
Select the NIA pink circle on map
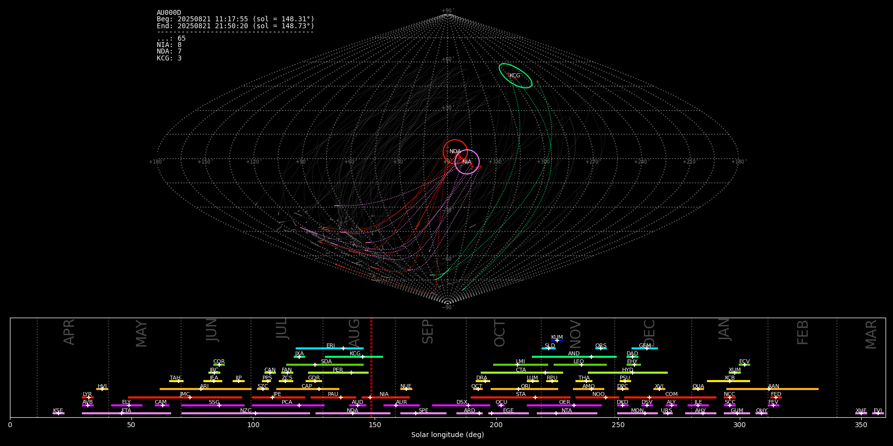click(467, 162)
